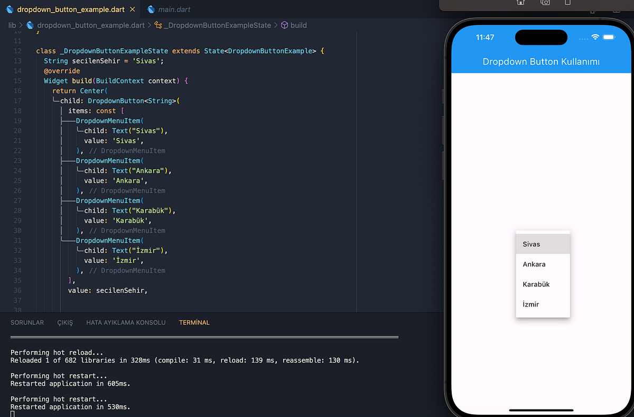Screen dimensions: 634x417
Task: Click the file icon next to dropdown_button_example.dart breadcrumb
Action: click(x=30, y=25)
